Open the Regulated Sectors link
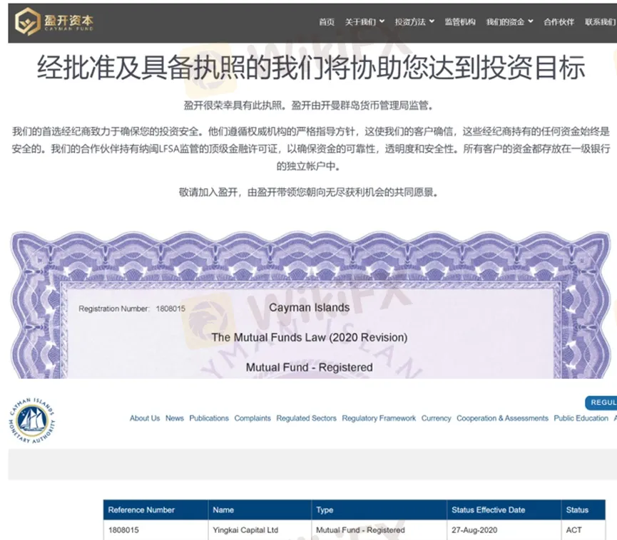Viewport: 617px width, 540px height. click(307, 418)
